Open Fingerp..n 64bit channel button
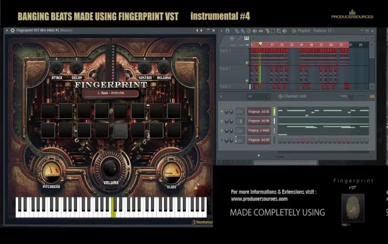Screen dimensions: 388x244 click(259, 131)
